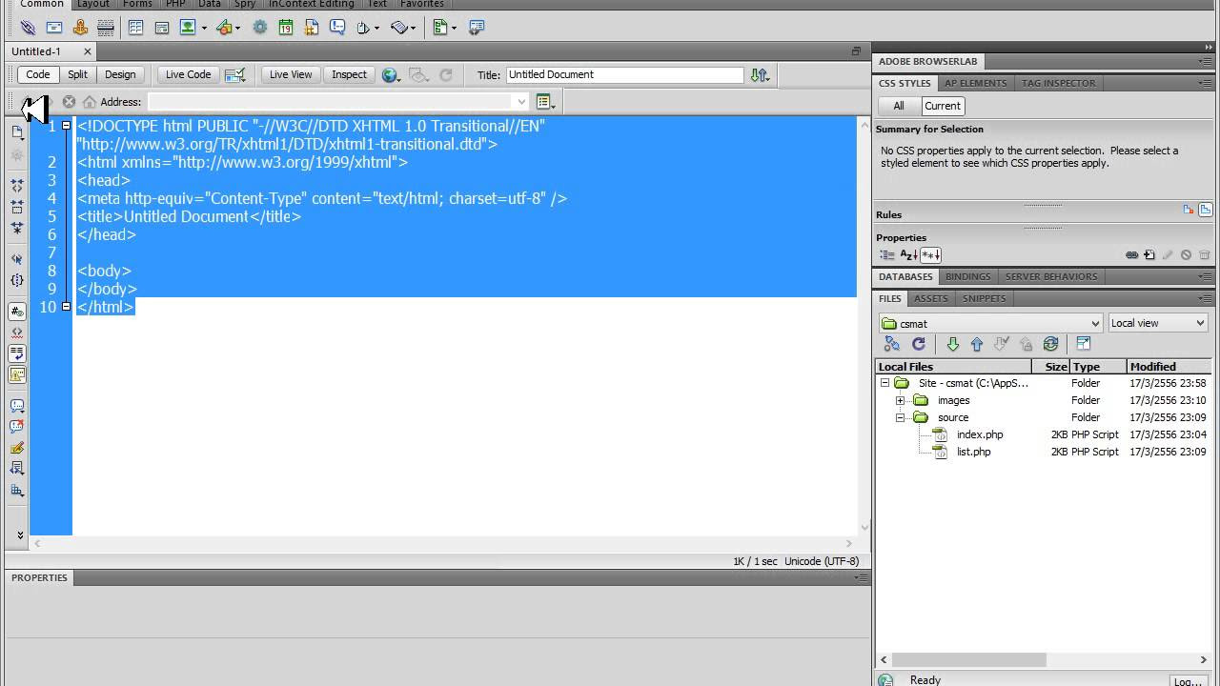Insert a Hyperlink from Common bar
The image size is (1220, 686).
coord(28,28)
